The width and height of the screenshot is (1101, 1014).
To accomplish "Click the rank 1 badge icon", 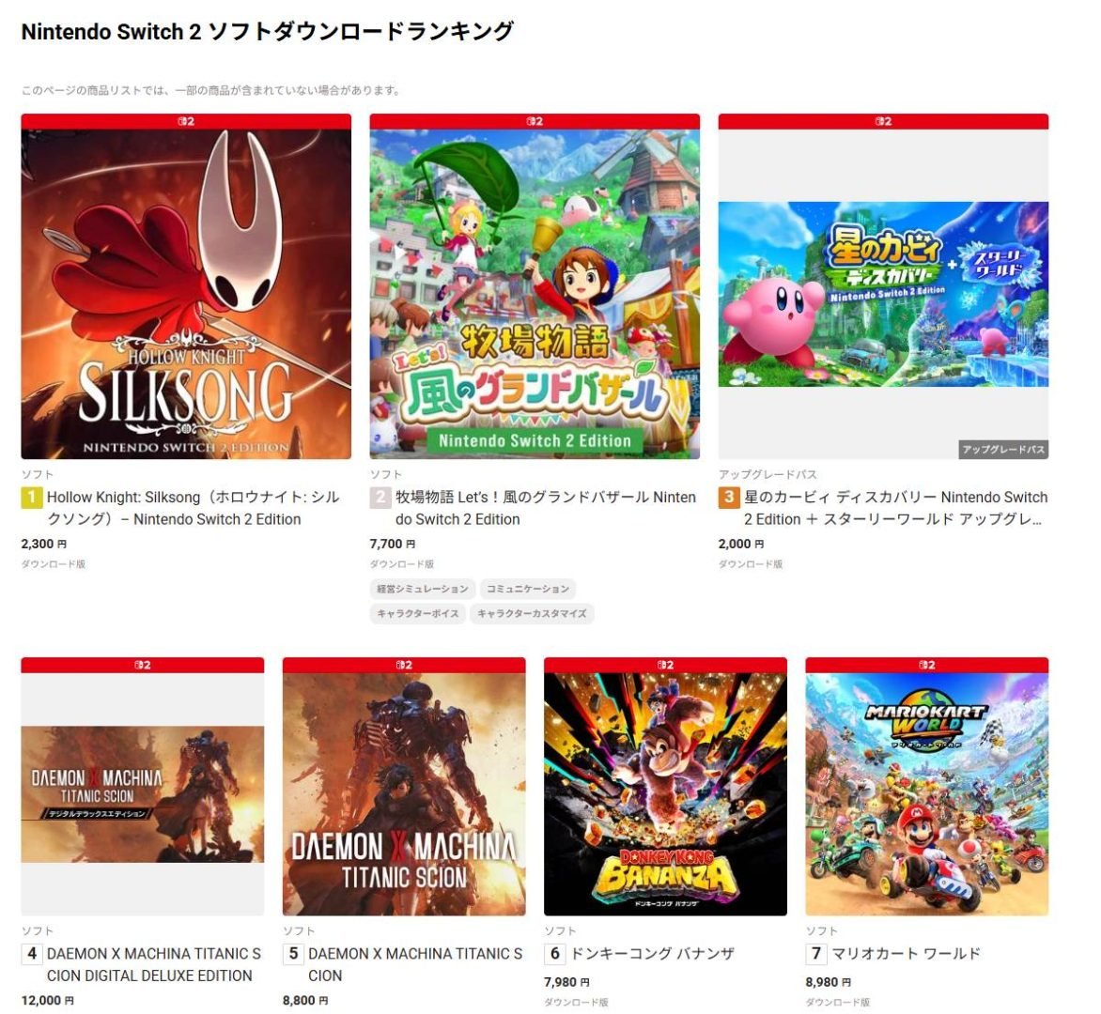I will [31, 498].
